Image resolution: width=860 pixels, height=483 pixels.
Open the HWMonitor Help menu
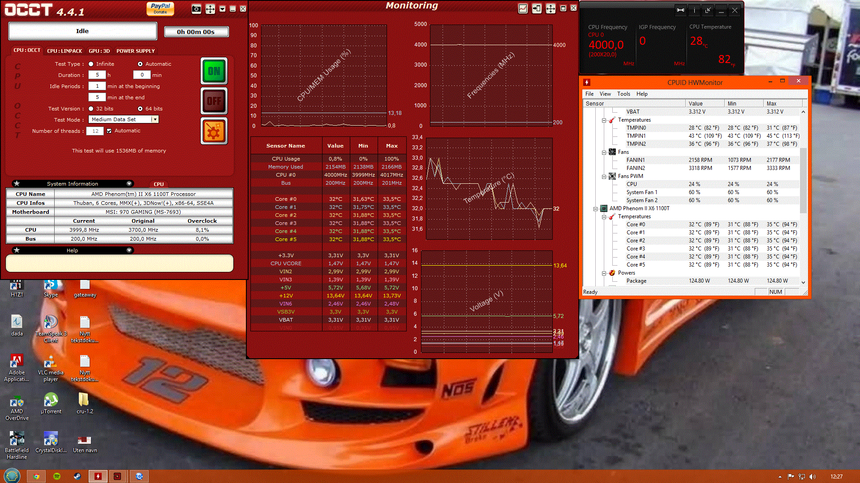(642, 94)
